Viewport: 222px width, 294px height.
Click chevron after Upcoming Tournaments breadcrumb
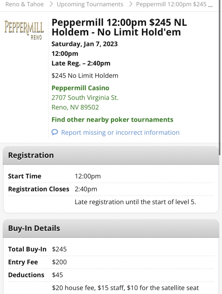tap(130, 4)
